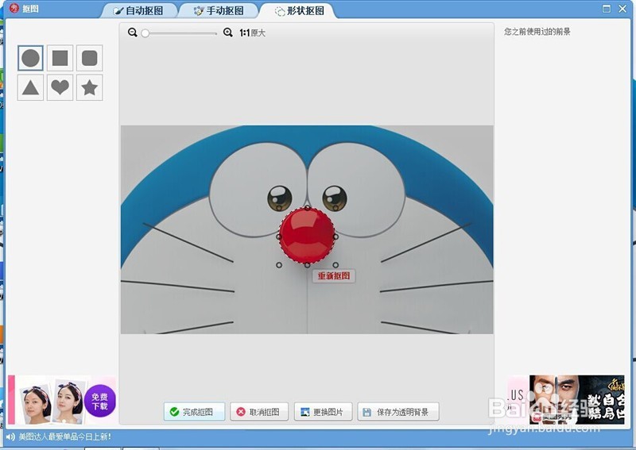Click the zoom in magnifier icon
636x450 pixels.
228,33
